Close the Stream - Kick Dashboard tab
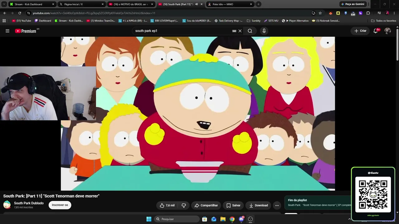 click(53, 4)
